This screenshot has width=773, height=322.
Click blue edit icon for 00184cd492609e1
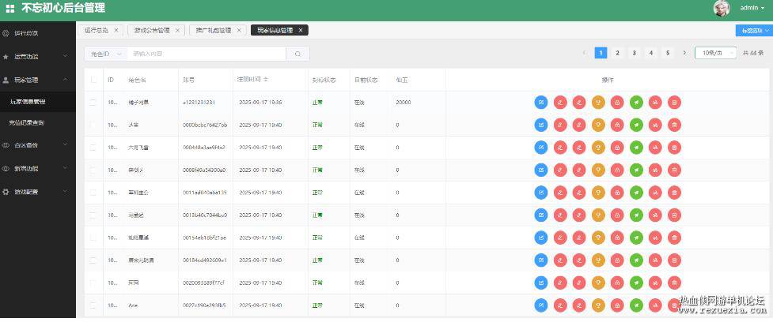(541, 260)
